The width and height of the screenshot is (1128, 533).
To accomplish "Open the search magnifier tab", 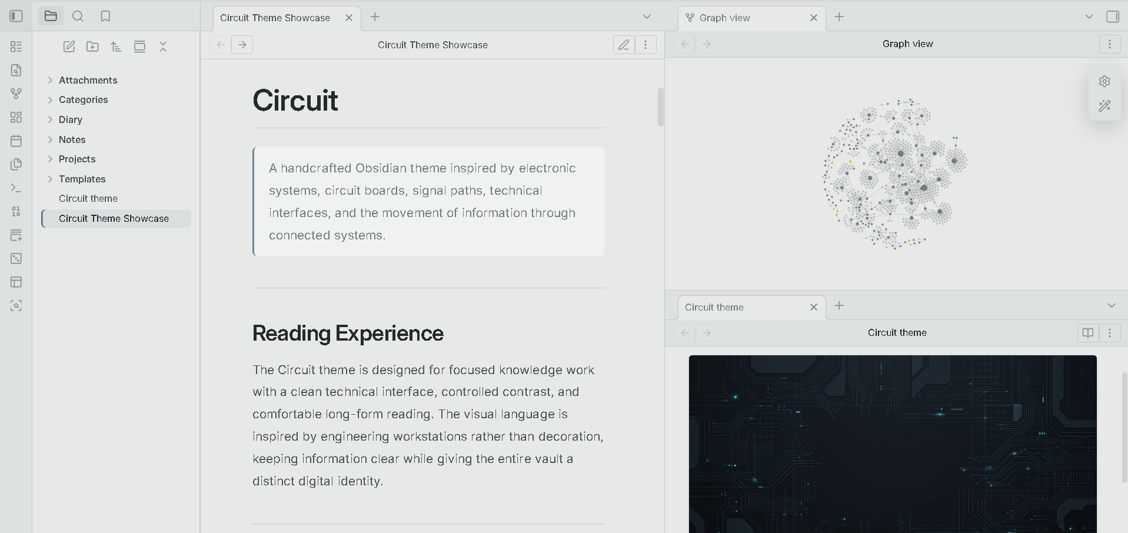I will [x=78, y=16].
